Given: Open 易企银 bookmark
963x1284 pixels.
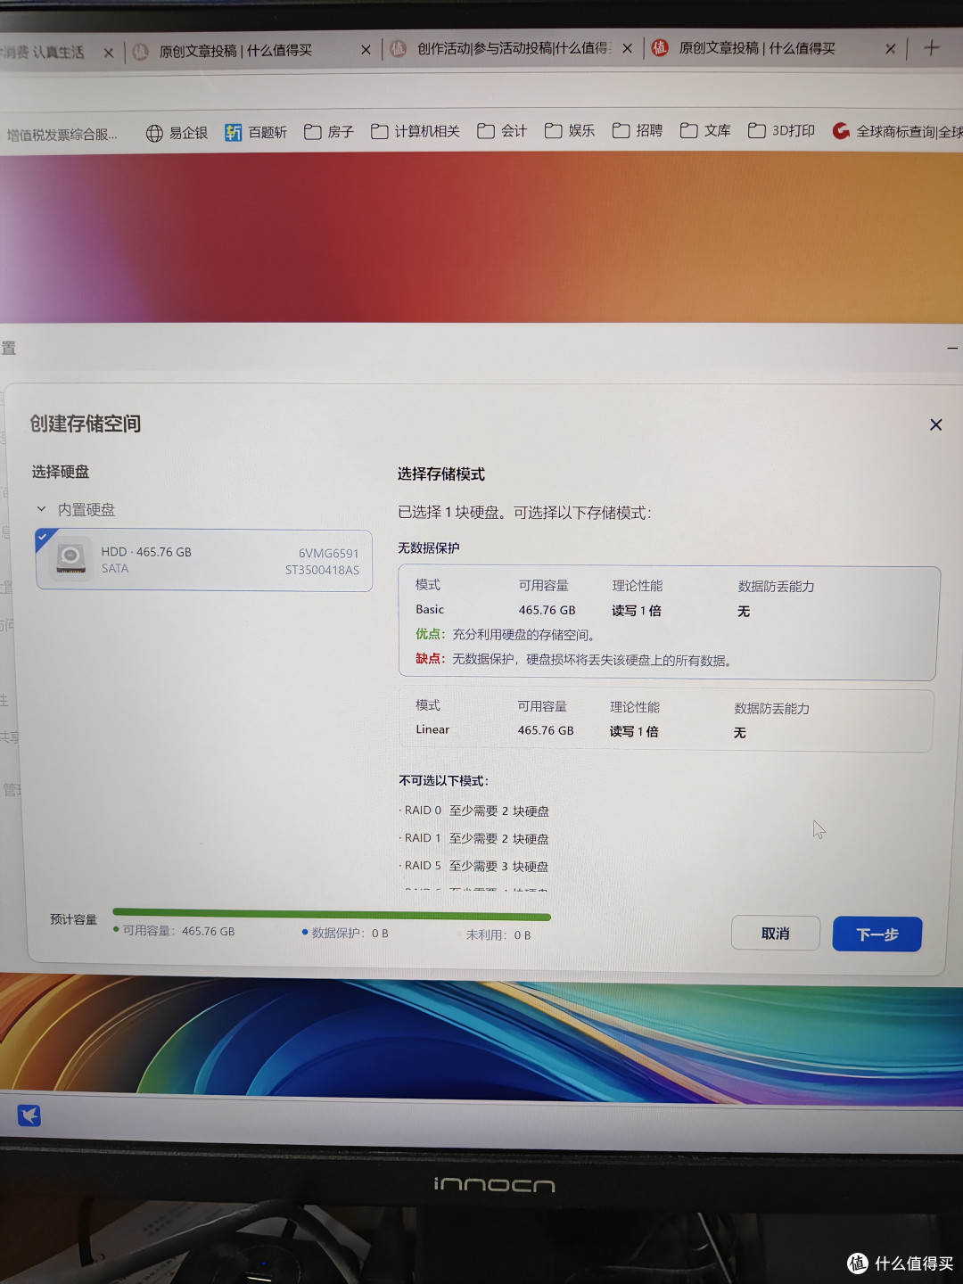Looking at the screenshot, I should pos(177,133).
